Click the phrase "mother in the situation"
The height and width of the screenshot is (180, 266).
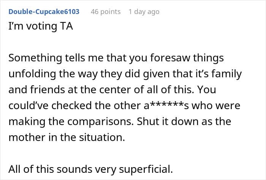(x=67, y=138)
